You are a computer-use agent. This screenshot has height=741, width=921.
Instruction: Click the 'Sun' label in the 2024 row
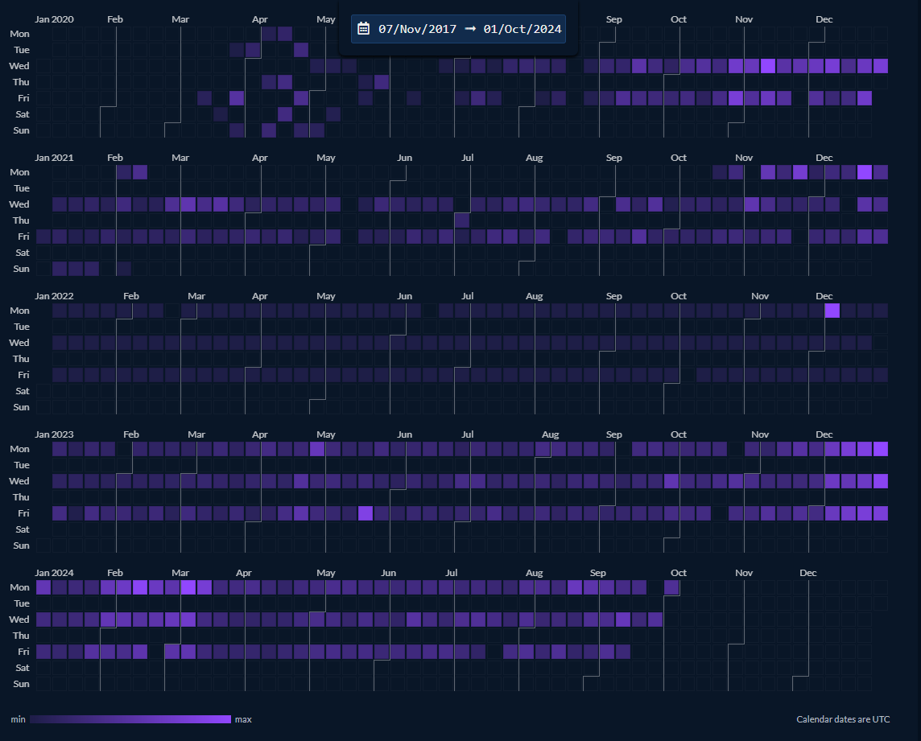tap(21, 684)
